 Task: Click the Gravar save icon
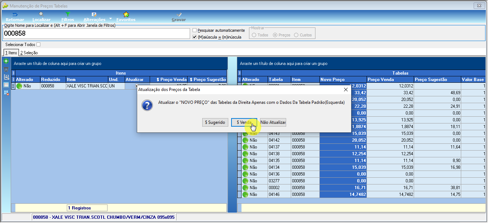click(179, 16)
